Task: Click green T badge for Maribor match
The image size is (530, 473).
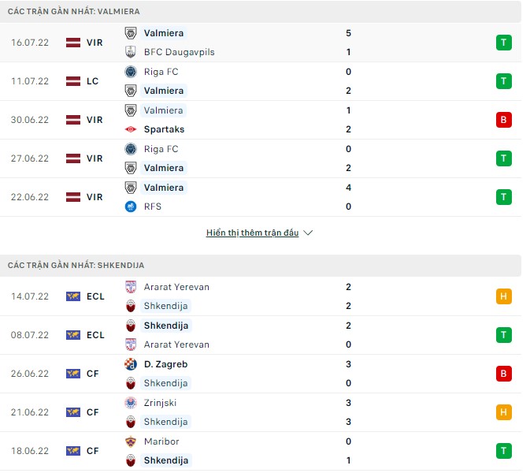Action: 504,451
